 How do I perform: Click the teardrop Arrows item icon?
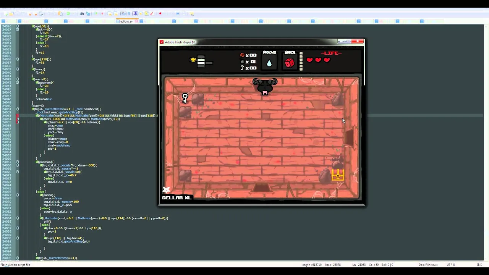coord(269,63)
